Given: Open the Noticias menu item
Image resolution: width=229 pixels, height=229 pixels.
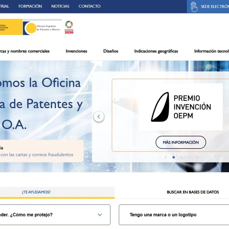Looking at the screenshot, I should (60, 6).
